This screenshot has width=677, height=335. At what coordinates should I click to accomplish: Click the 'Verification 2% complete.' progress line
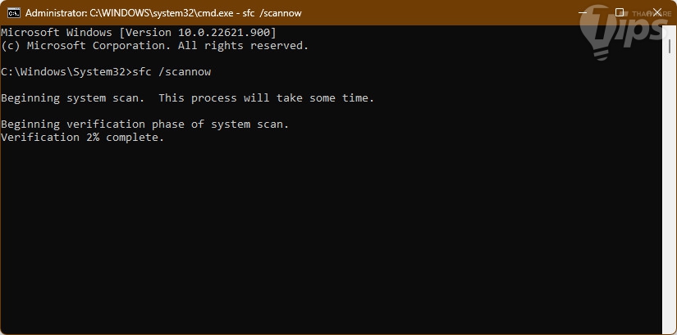coord(82,138)
